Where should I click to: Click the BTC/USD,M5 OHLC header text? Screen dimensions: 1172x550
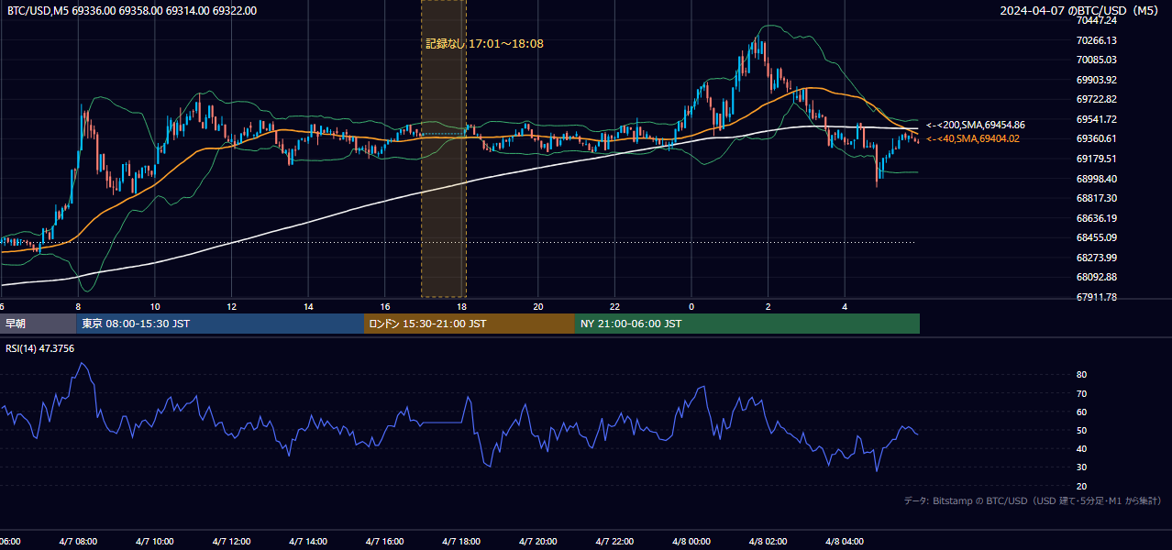[132, 11]
